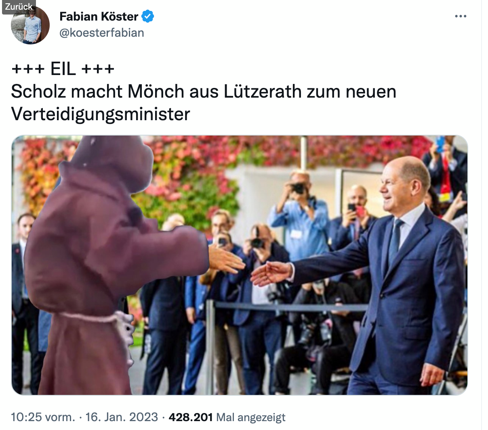The height and width of the screenshot is (430, 488).
Task: Click the word Verteidigungsminister in the tweet
Action: [101, 114]
